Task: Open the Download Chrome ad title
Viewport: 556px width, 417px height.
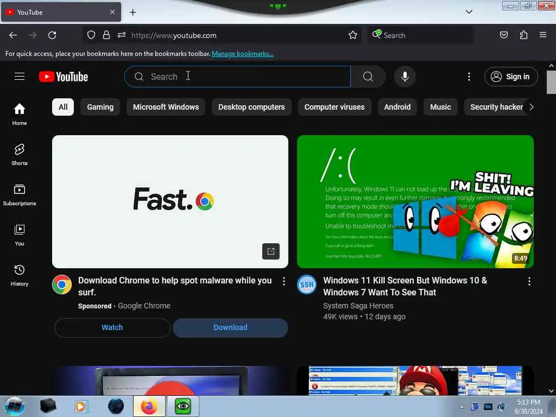Action: point(175,286)
